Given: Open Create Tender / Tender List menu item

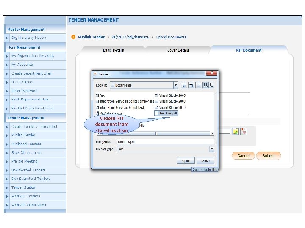Looking at the screenshot, I should [34, 126].
